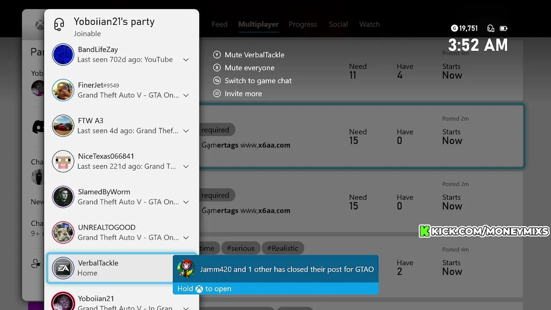Choose Invite more to party
The image size is (551, 310).
[x=238, y=93]
